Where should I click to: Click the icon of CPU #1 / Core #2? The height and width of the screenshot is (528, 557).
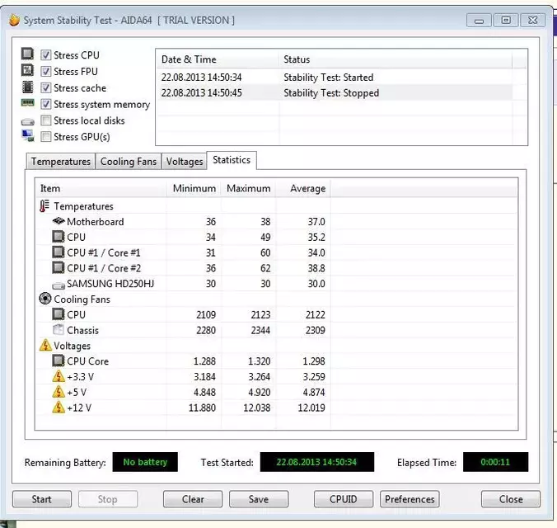(59, 267)
